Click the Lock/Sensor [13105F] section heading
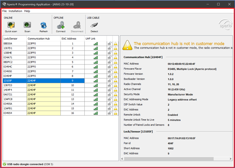 tap(138, 132)
